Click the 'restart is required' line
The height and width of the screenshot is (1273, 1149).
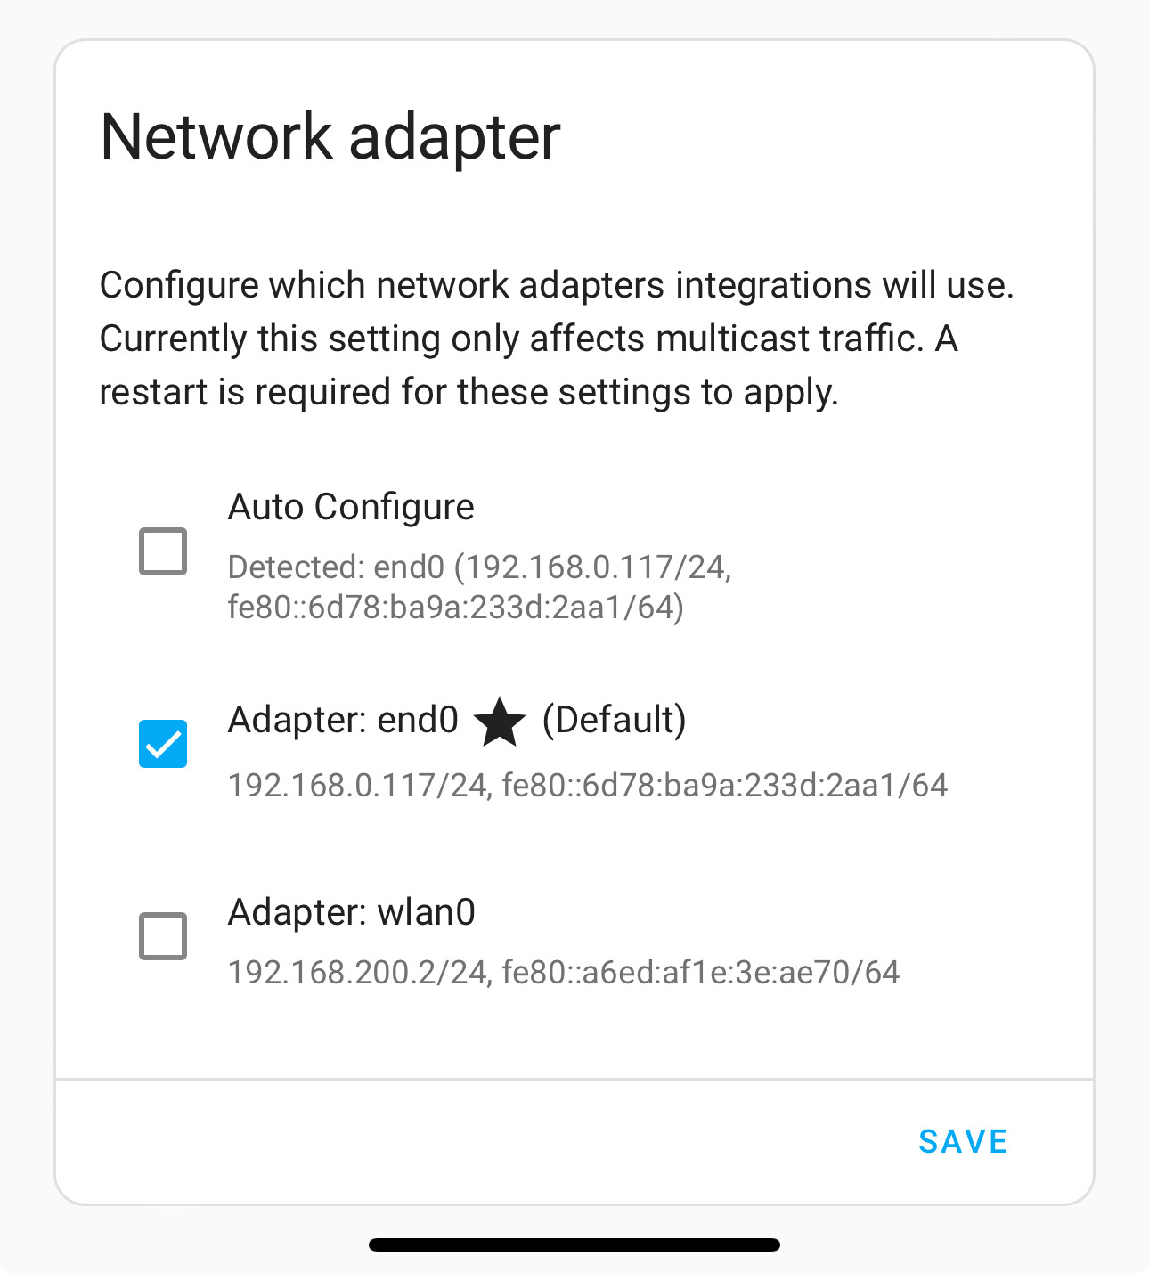(469, 392)
